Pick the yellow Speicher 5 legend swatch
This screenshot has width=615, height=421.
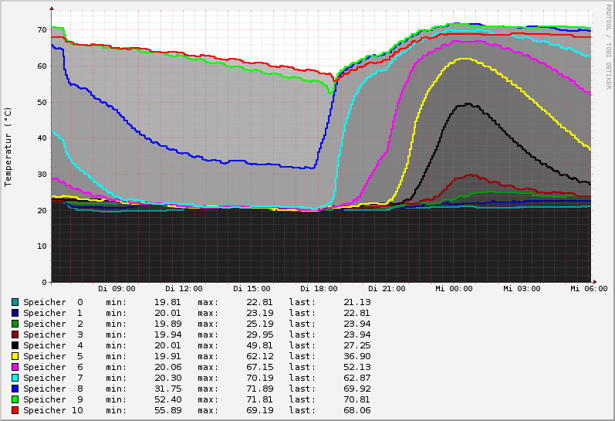[x=15, y=356]
